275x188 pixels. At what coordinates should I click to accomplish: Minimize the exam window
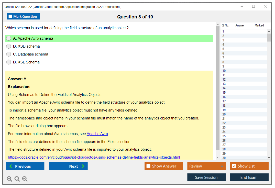(x=242, y=7)
